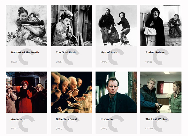The image size is (188, 136).
Task: Click The Last Winter title text
Action: tap(156, 119)
